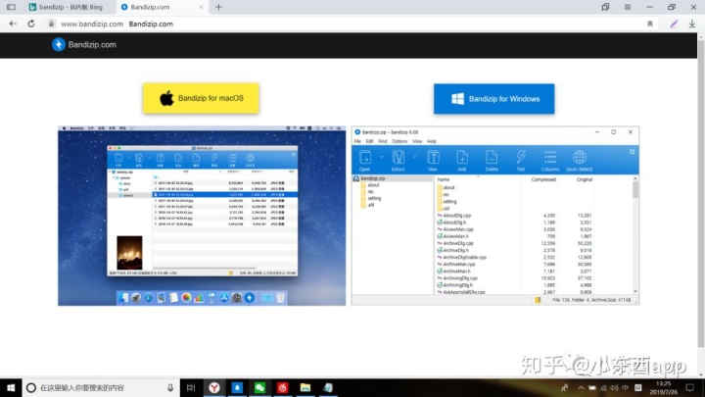
Task: Open Help menu in the Bandizip screenshot
Action: [x=432, y=141]
